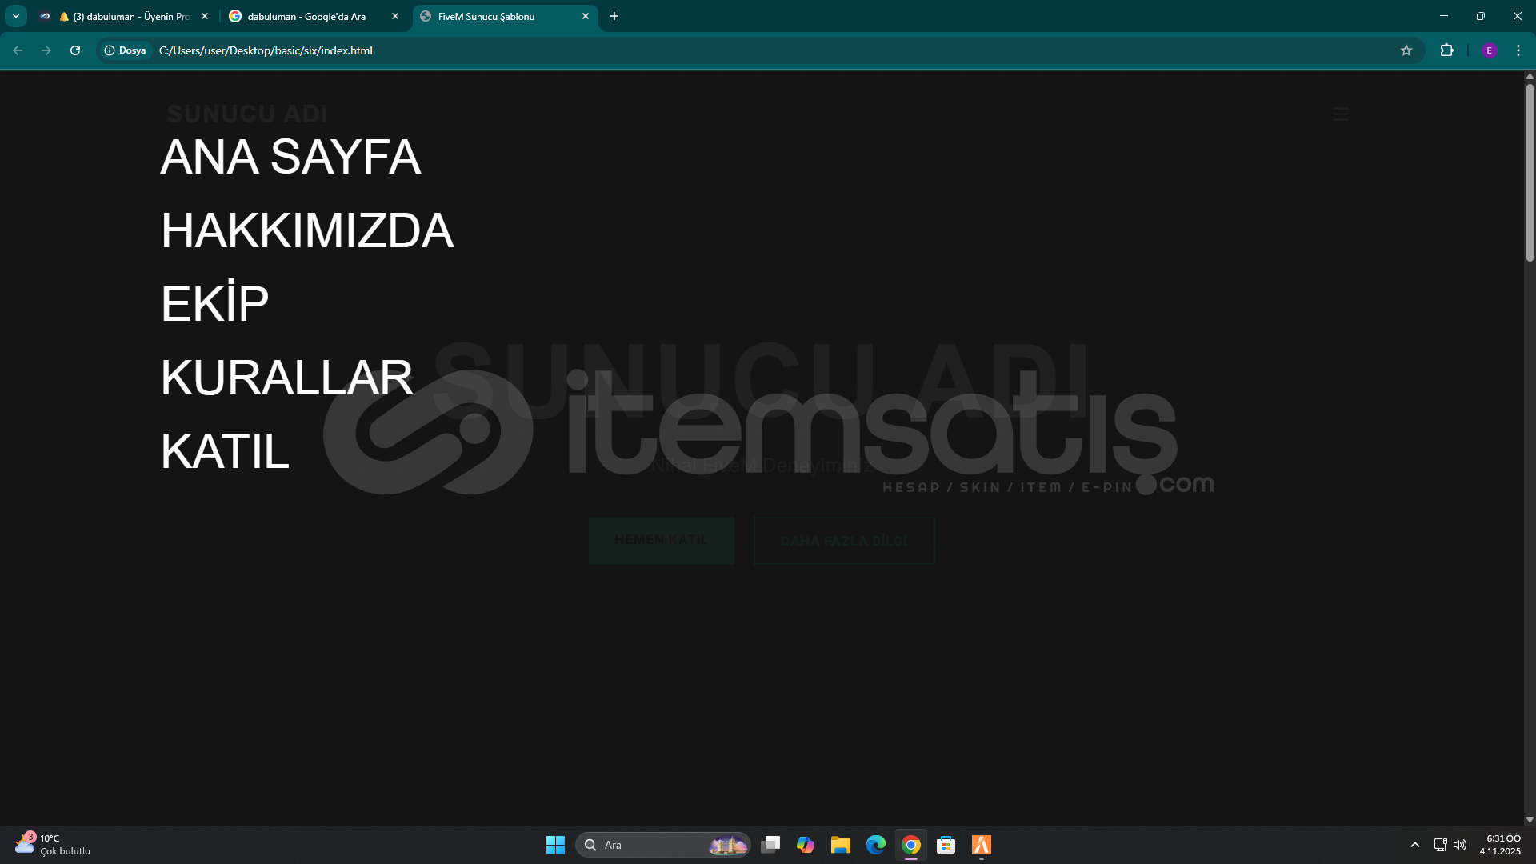The height and width of the screenshot is (864, 1536).
Task: Open Chrome three-dot menu
Action: pos(1518,50)
